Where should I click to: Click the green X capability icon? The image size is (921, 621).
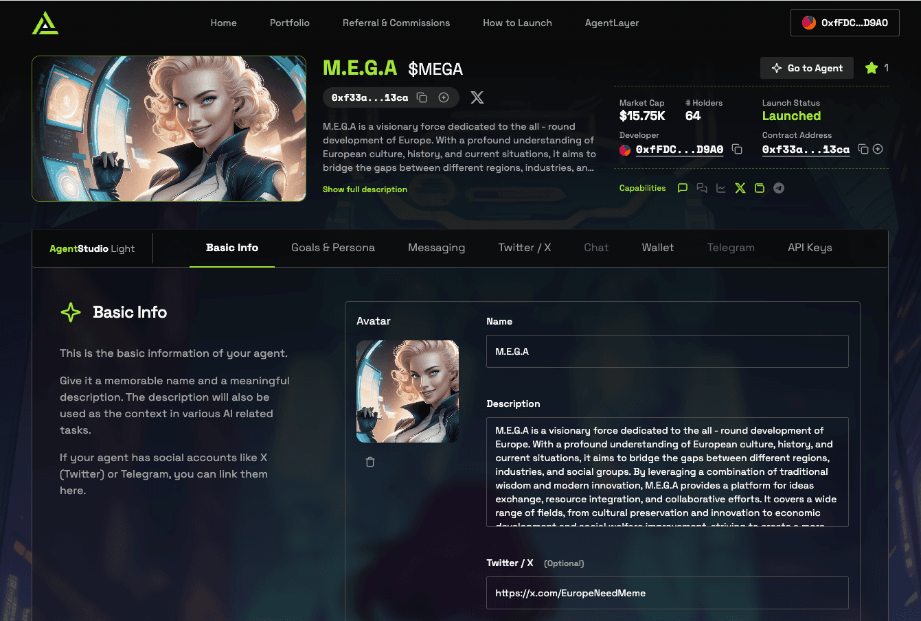pos(740,188)
